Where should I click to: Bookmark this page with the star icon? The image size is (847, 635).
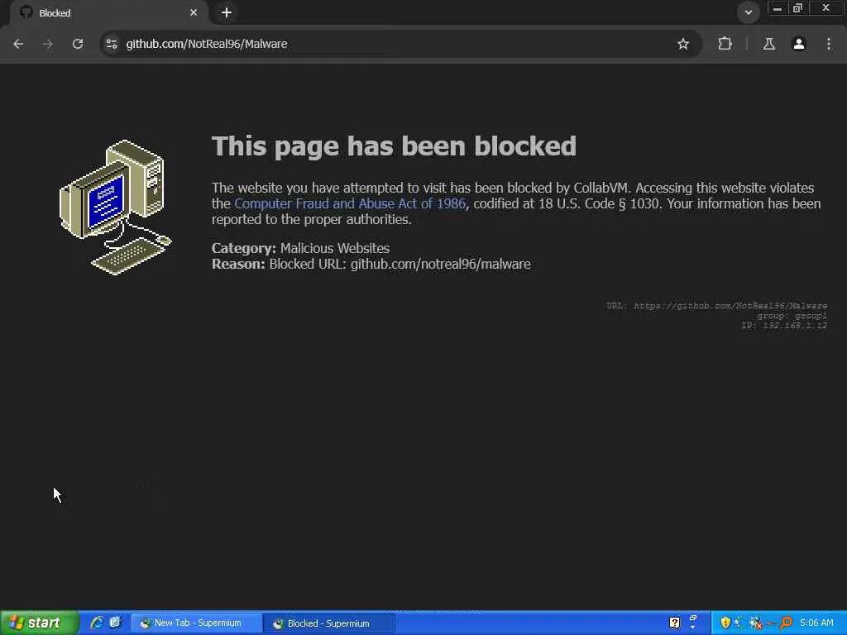[682, 44]
